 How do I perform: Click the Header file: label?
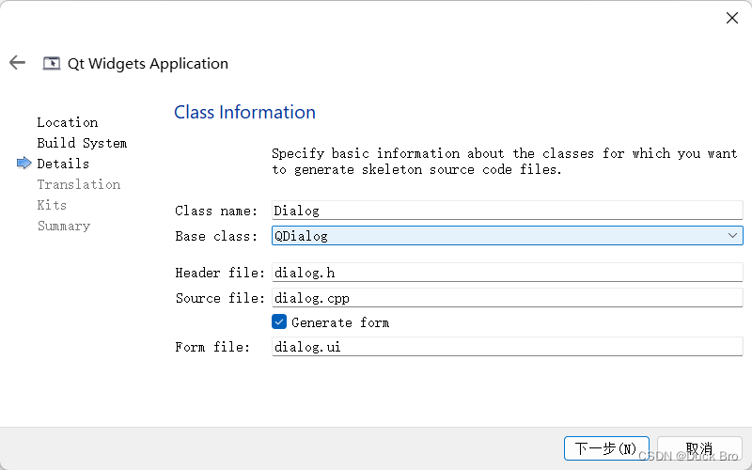[220, 273]
